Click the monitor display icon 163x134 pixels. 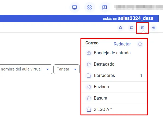coord(75,7)
